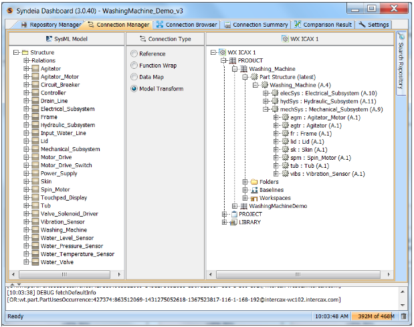Select the Valve_Solenoid_Driver block
Screen dimensions: 414x327
pyautogui.click(x=69, y=214)
